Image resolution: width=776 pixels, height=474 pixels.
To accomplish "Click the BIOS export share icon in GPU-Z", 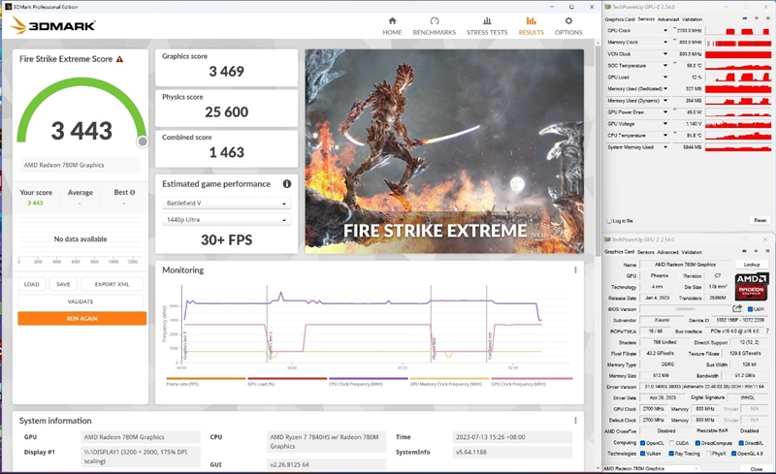I will point(737,309).
